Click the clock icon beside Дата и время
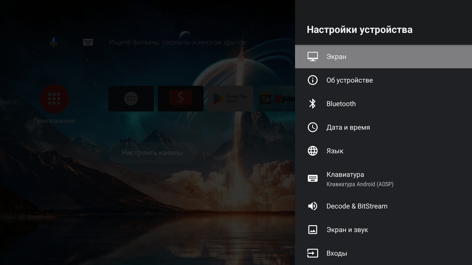 [313, 127]
